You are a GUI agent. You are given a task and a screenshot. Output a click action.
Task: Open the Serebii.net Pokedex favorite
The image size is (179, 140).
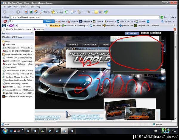pyautogui.click(x=18, y=90)
